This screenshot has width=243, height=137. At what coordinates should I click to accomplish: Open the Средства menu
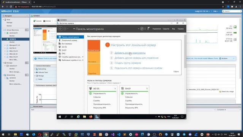pyautogui.click(x=166, y=29)
